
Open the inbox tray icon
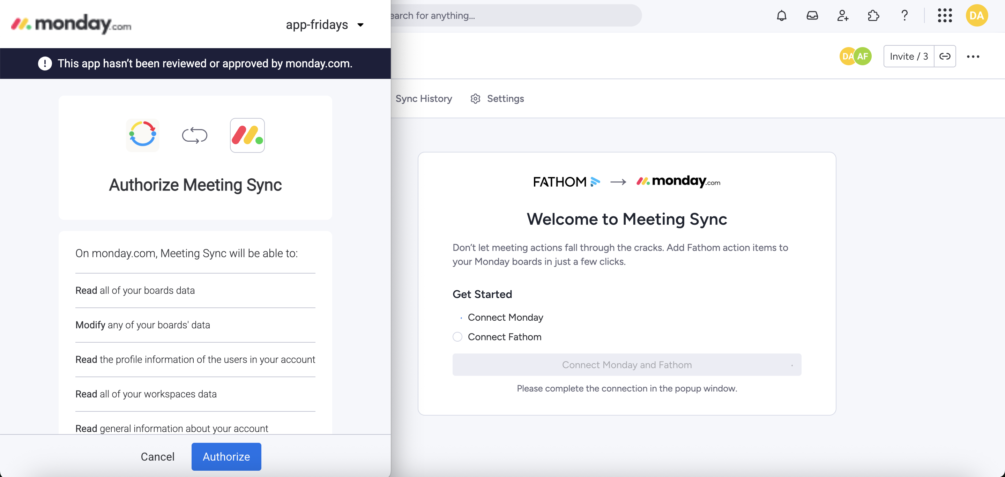click(812, 16)
